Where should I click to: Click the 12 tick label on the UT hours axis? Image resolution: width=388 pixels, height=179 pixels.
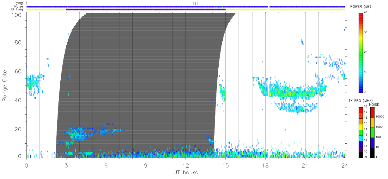[185, 165]
